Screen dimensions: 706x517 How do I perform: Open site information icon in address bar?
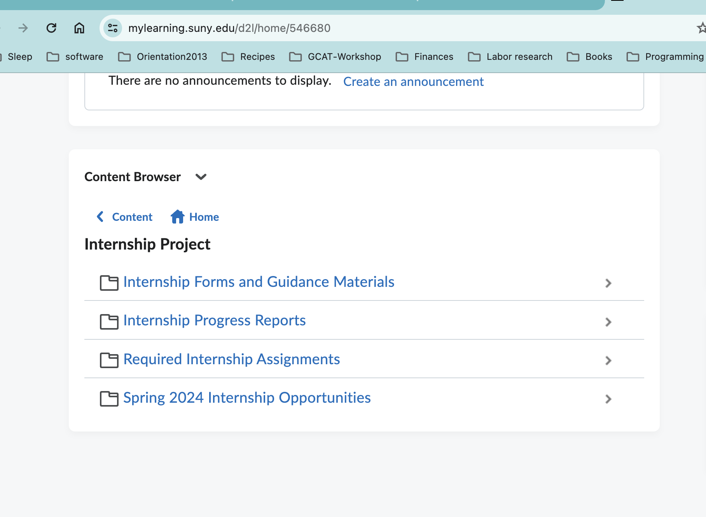(x=113, y=28)
